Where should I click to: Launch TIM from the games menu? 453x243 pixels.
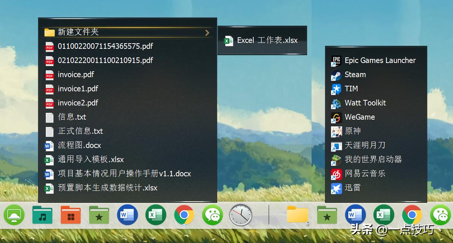[x=350, y=89]
